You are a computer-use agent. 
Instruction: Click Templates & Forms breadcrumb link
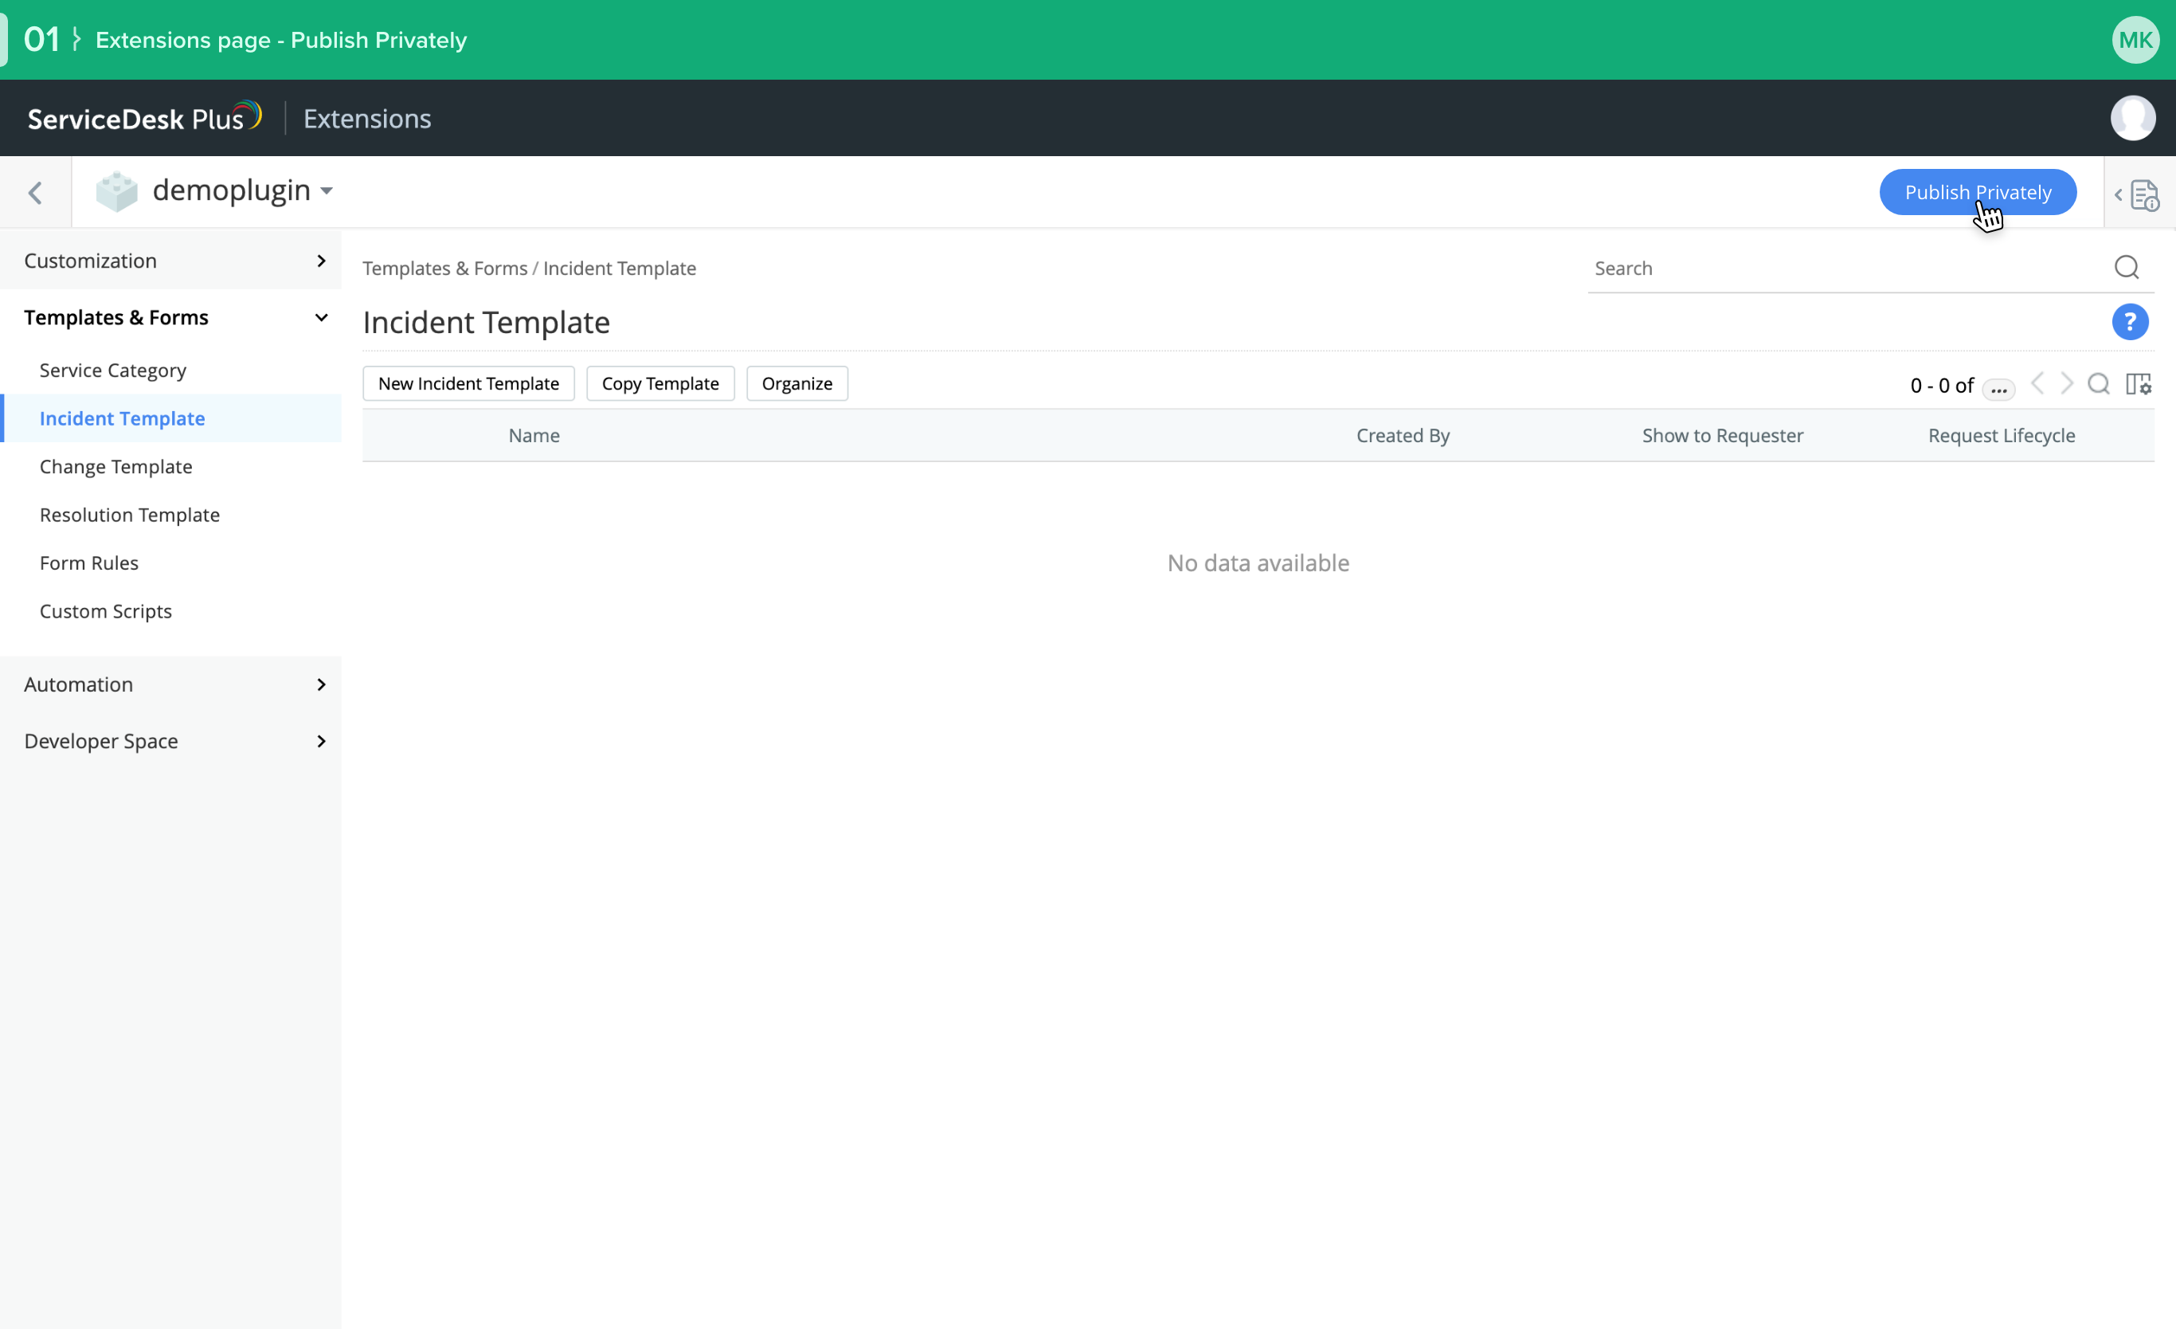click(444, 268)
